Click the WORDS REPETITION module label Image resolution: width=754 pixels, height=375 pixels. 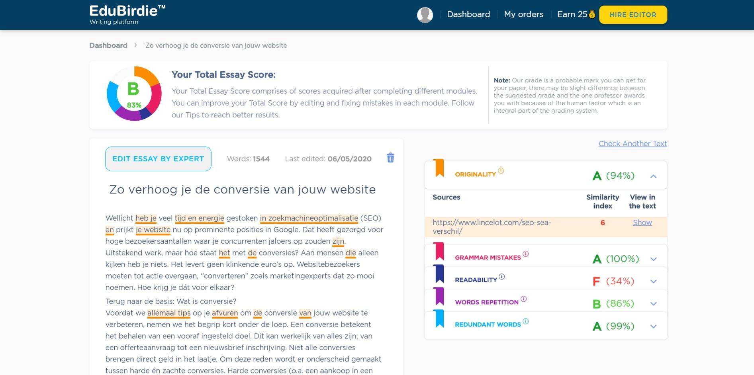pos(487,302)
